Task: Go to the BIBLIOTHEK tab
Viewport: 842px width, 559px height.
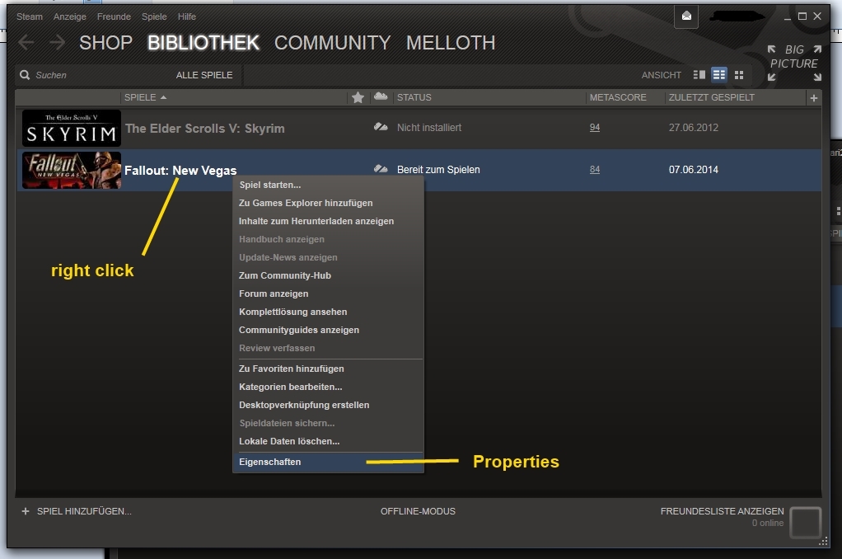Action: pyautogui.click(x=203, y=43)
